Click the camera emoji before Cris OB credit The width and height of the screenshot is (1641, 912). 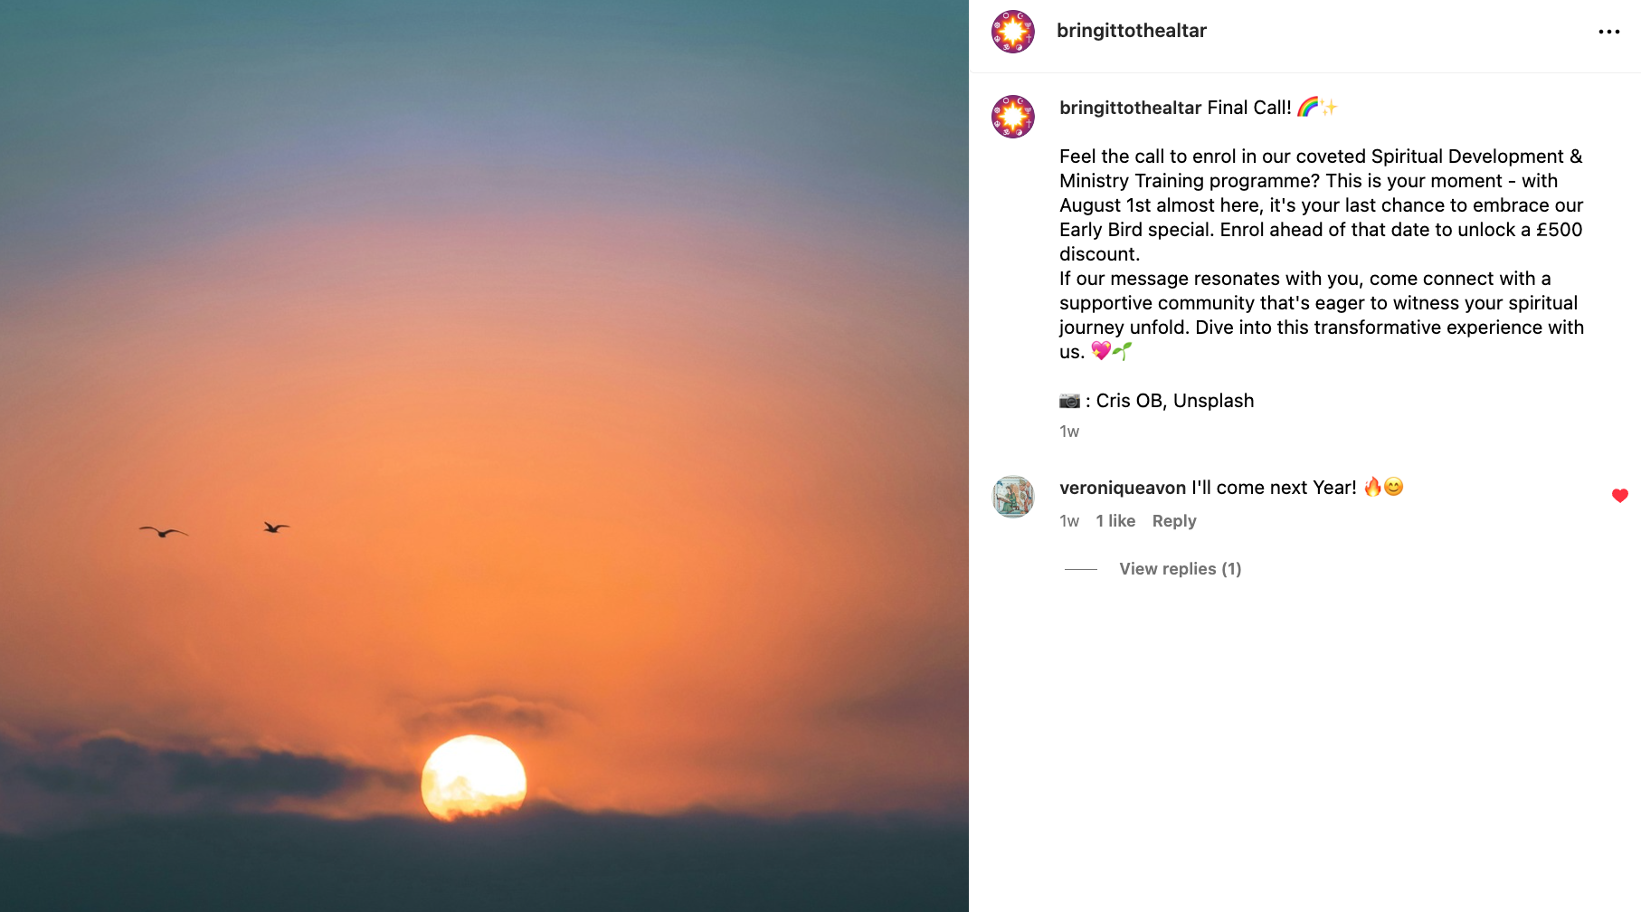(x=1069, y=400)
